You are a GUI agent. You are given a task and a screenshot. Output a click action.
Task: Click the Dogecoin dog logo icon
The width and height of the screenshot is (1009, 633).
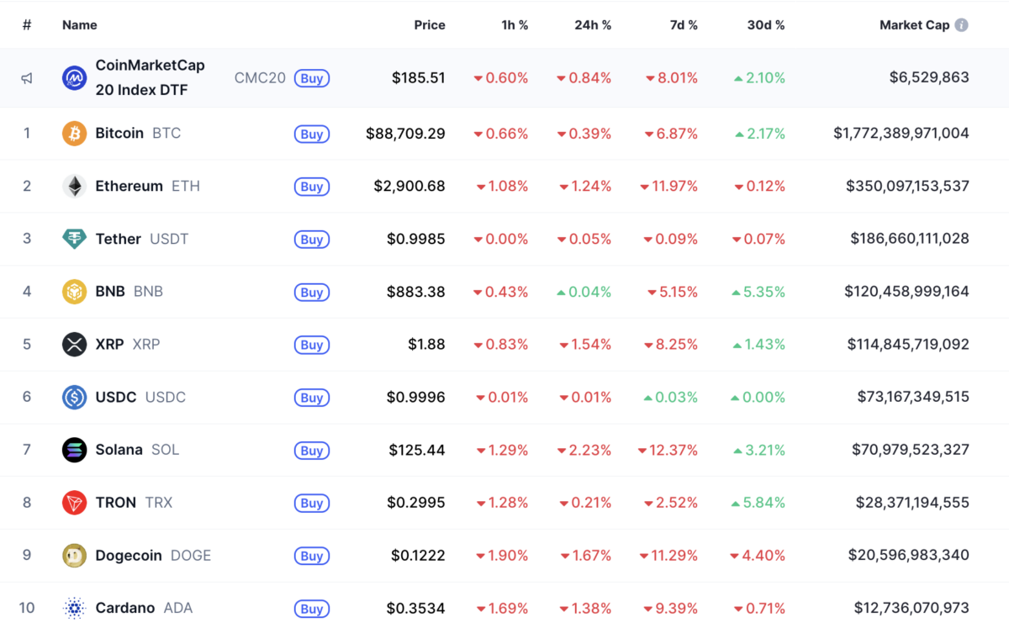click(74, 556)
